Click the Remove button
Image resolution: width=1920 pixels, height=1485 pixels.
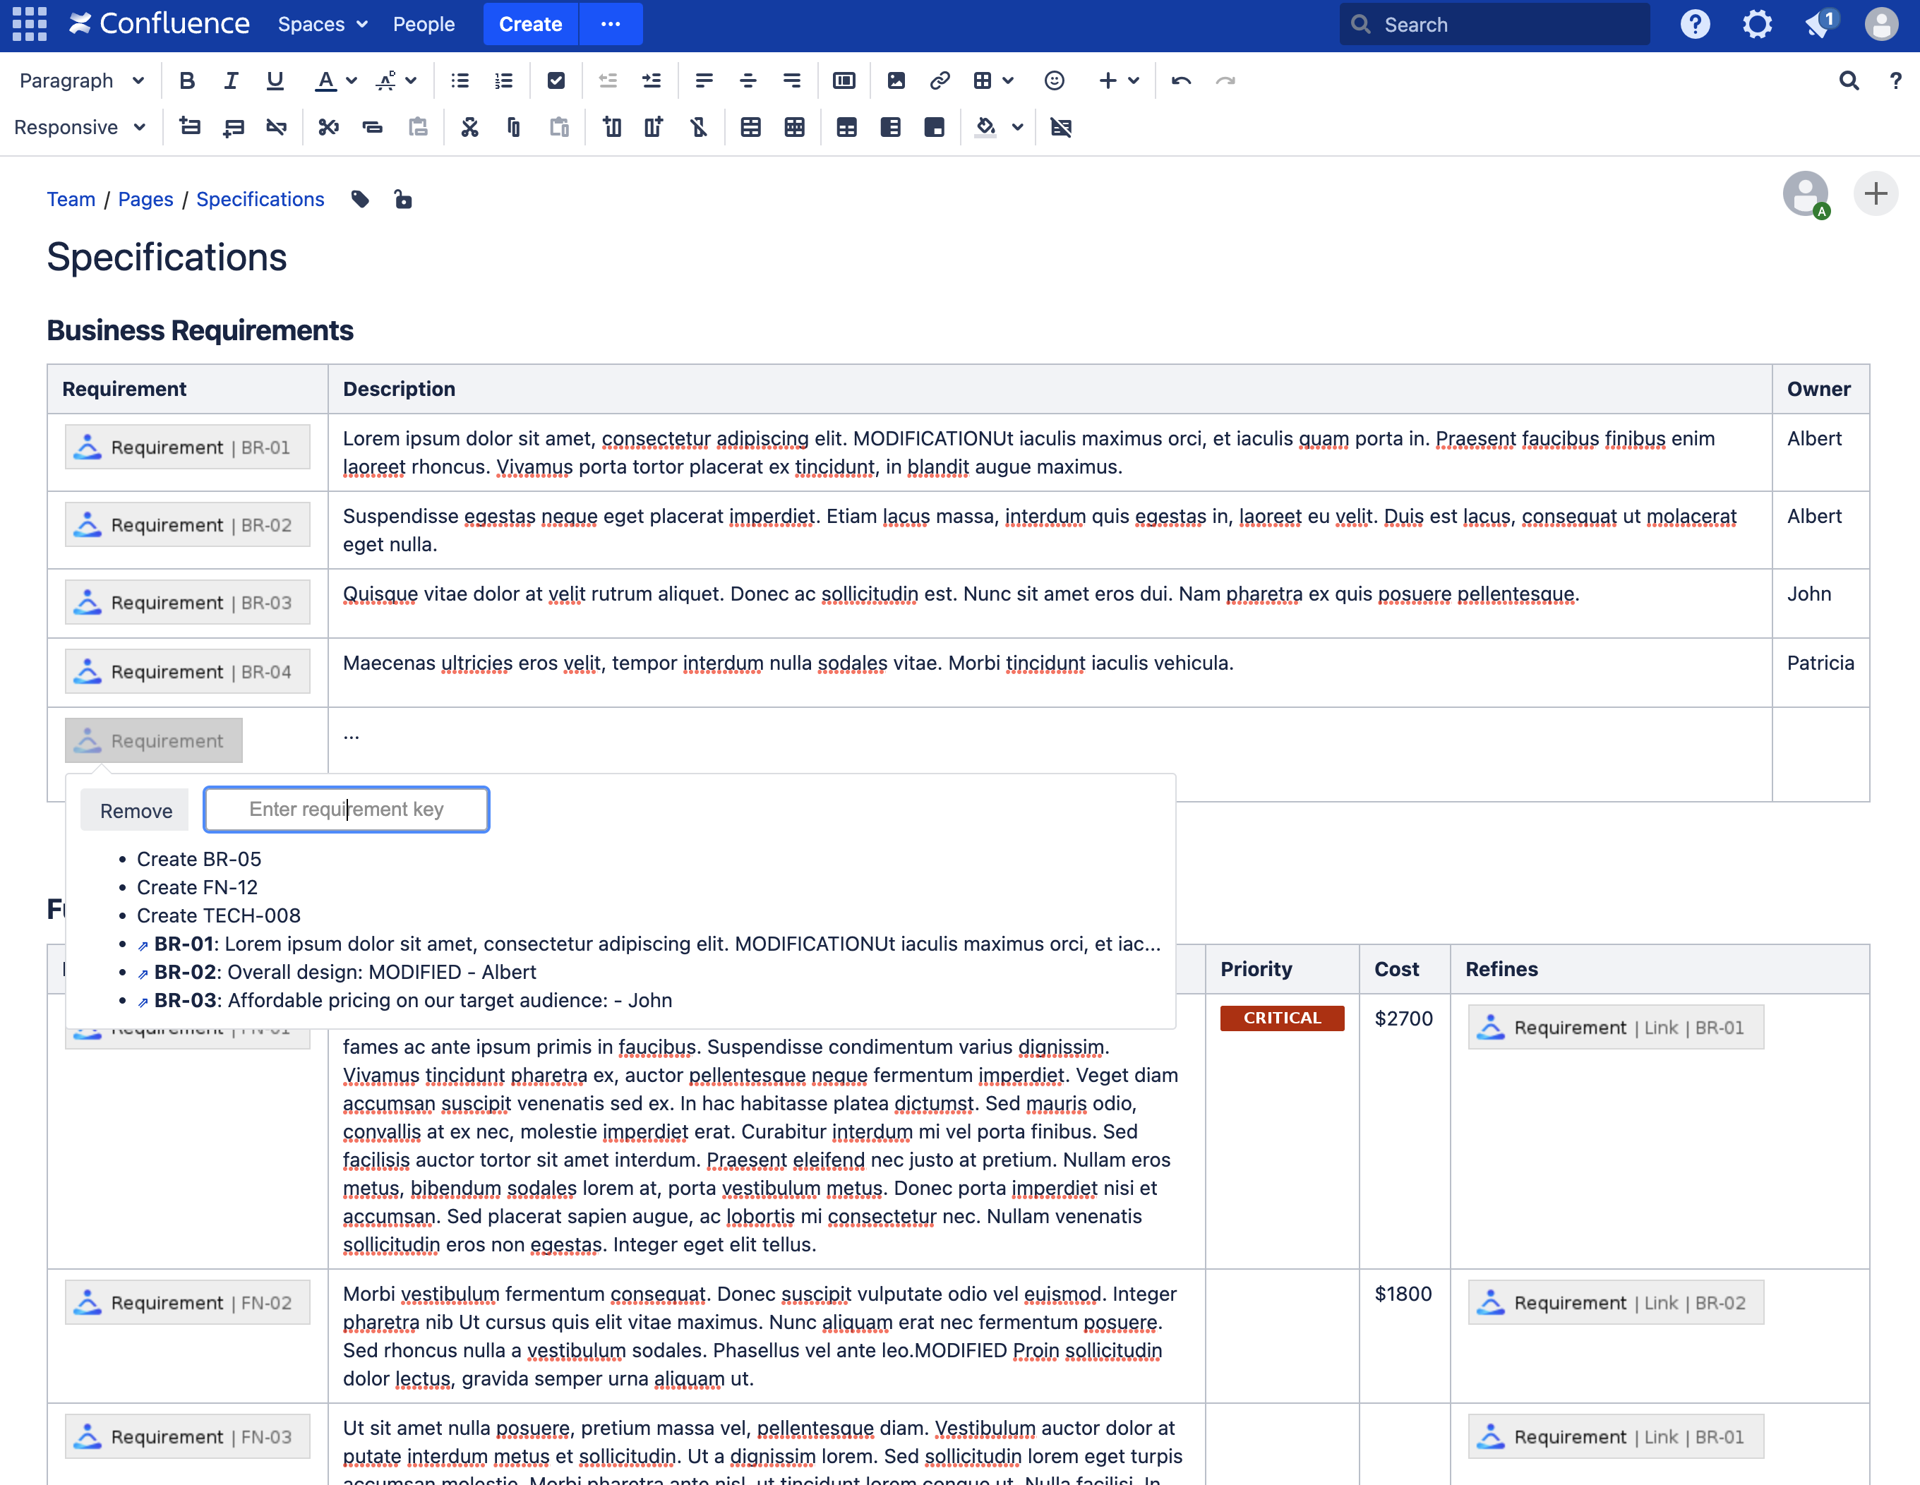coord(136,811)
